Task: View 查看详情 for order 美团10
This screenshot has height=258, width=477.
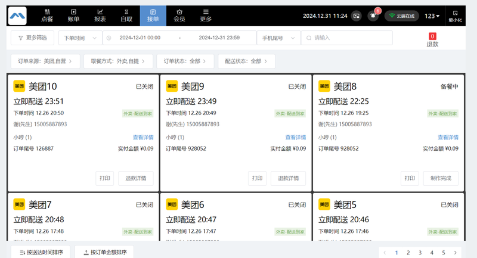Action: click(x=143, y=138)
